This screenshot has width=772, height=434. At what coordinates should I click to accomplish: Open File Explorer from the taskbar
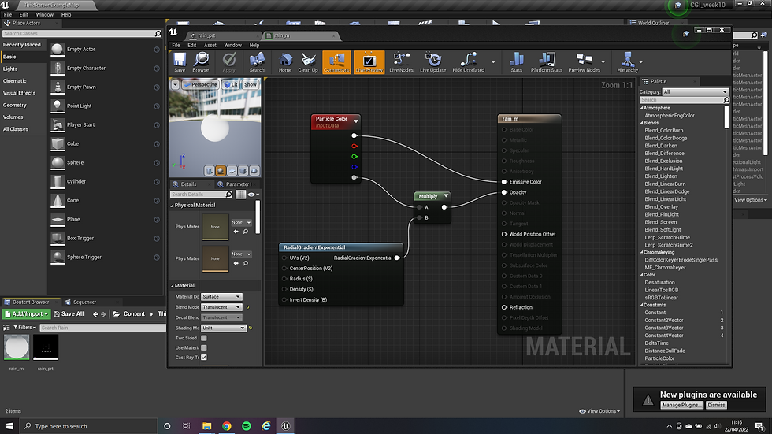(x=206, y=426)
